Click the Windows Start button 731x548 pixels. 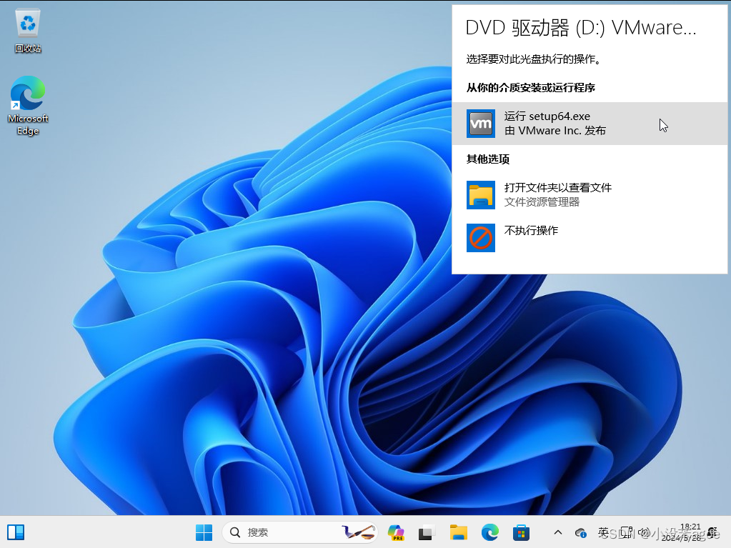(204, 532)
